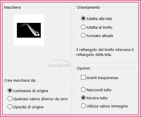
Task: Click the Inverti trasparenza label text
Action: tap(102, 78)
